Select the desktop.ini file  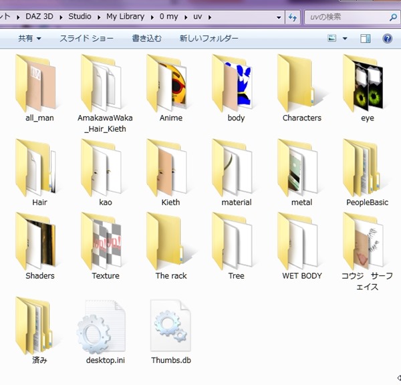[105, 326]
